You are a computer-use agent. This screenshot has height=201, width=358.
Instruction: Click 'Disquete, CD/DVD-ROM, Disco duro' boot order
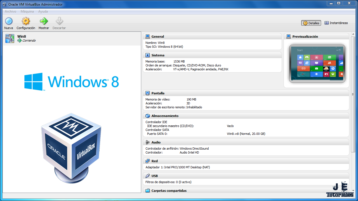click(197, 65)
